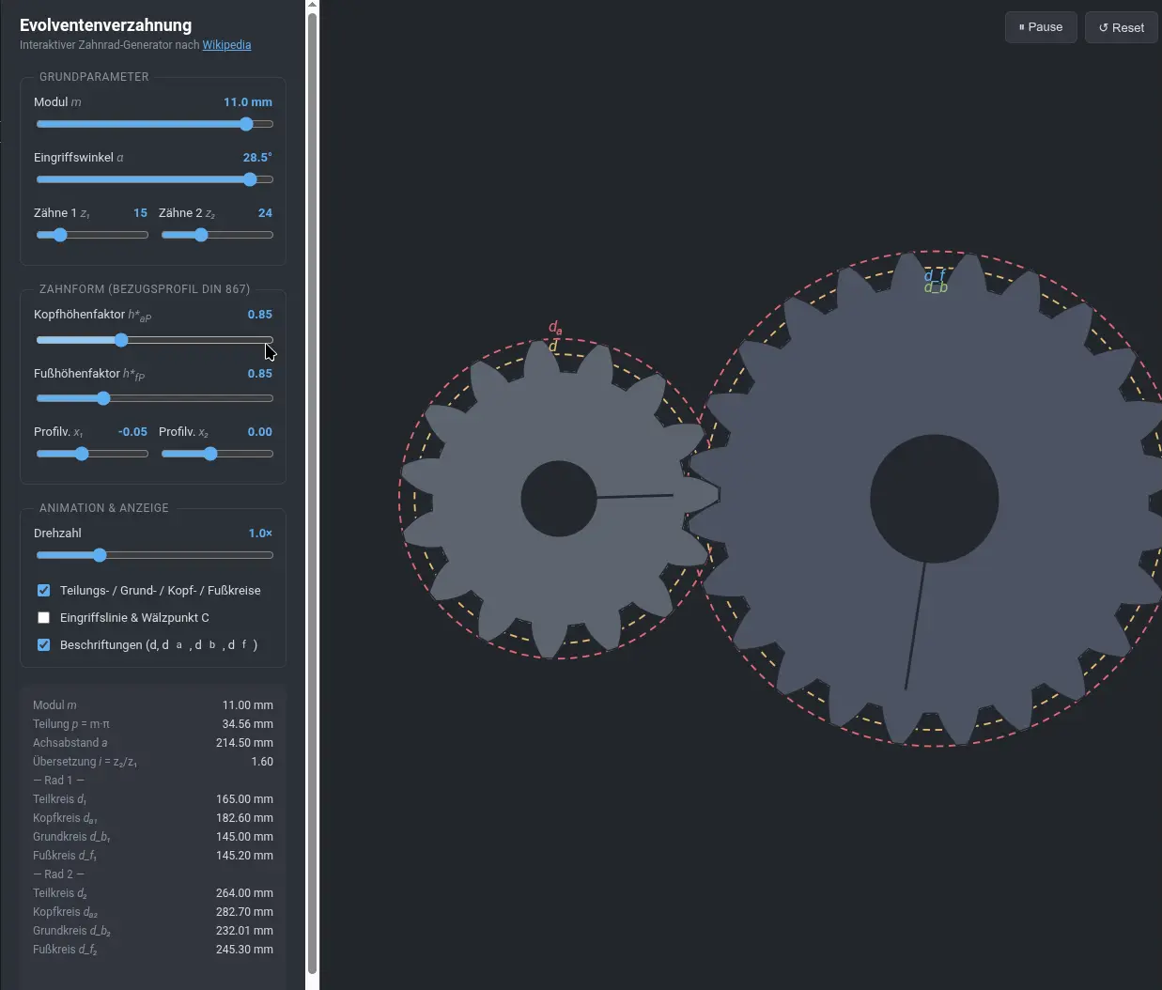The image size is (1162, 990).
Task: Pause the gear animation
Action: (x=1041, y=27)
